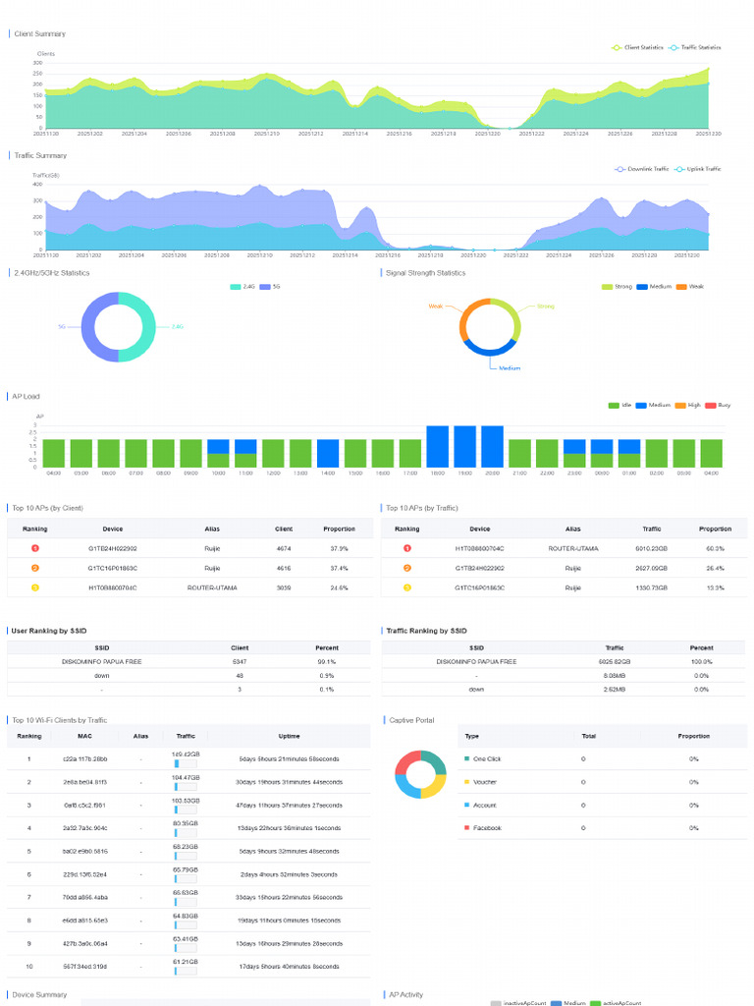The image size is (754, 1006).
Task: Select the Strong signal legend icon
Action: 607,287
